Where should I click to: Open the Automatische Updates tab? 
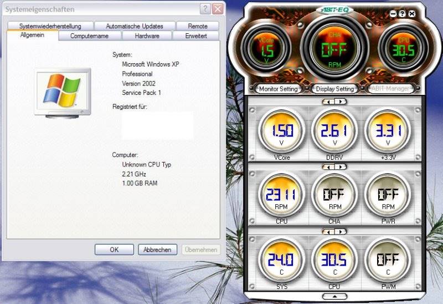tap(135, 26)
